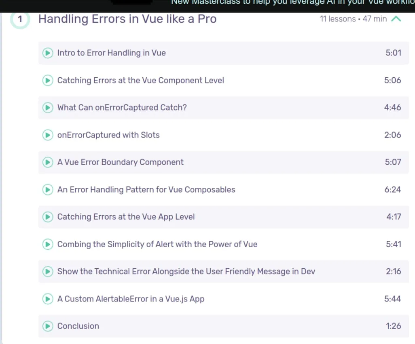Click the 5:44 lesson duration
The image size is (415, 344).
pos(392,299)
